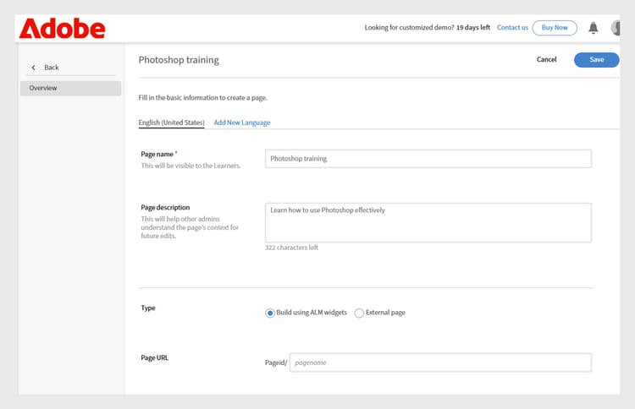Click the Adobe logo
Screen dimensions: 635x409
63,28
